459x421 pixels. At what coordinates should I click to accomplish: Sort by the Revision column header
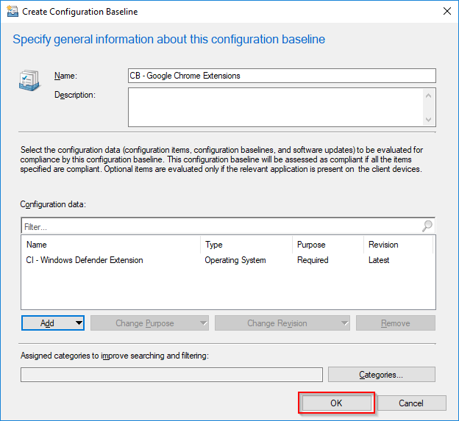(x=397, y=245)
